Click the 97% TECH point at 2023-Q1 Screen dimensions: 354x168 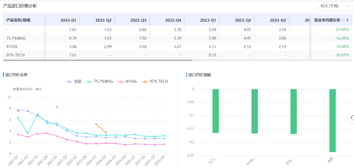tap(57, 107)
